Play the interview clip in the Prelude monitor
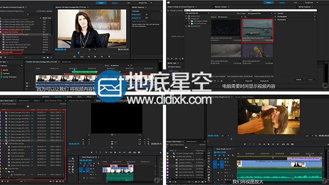 [x=95, y=57]
